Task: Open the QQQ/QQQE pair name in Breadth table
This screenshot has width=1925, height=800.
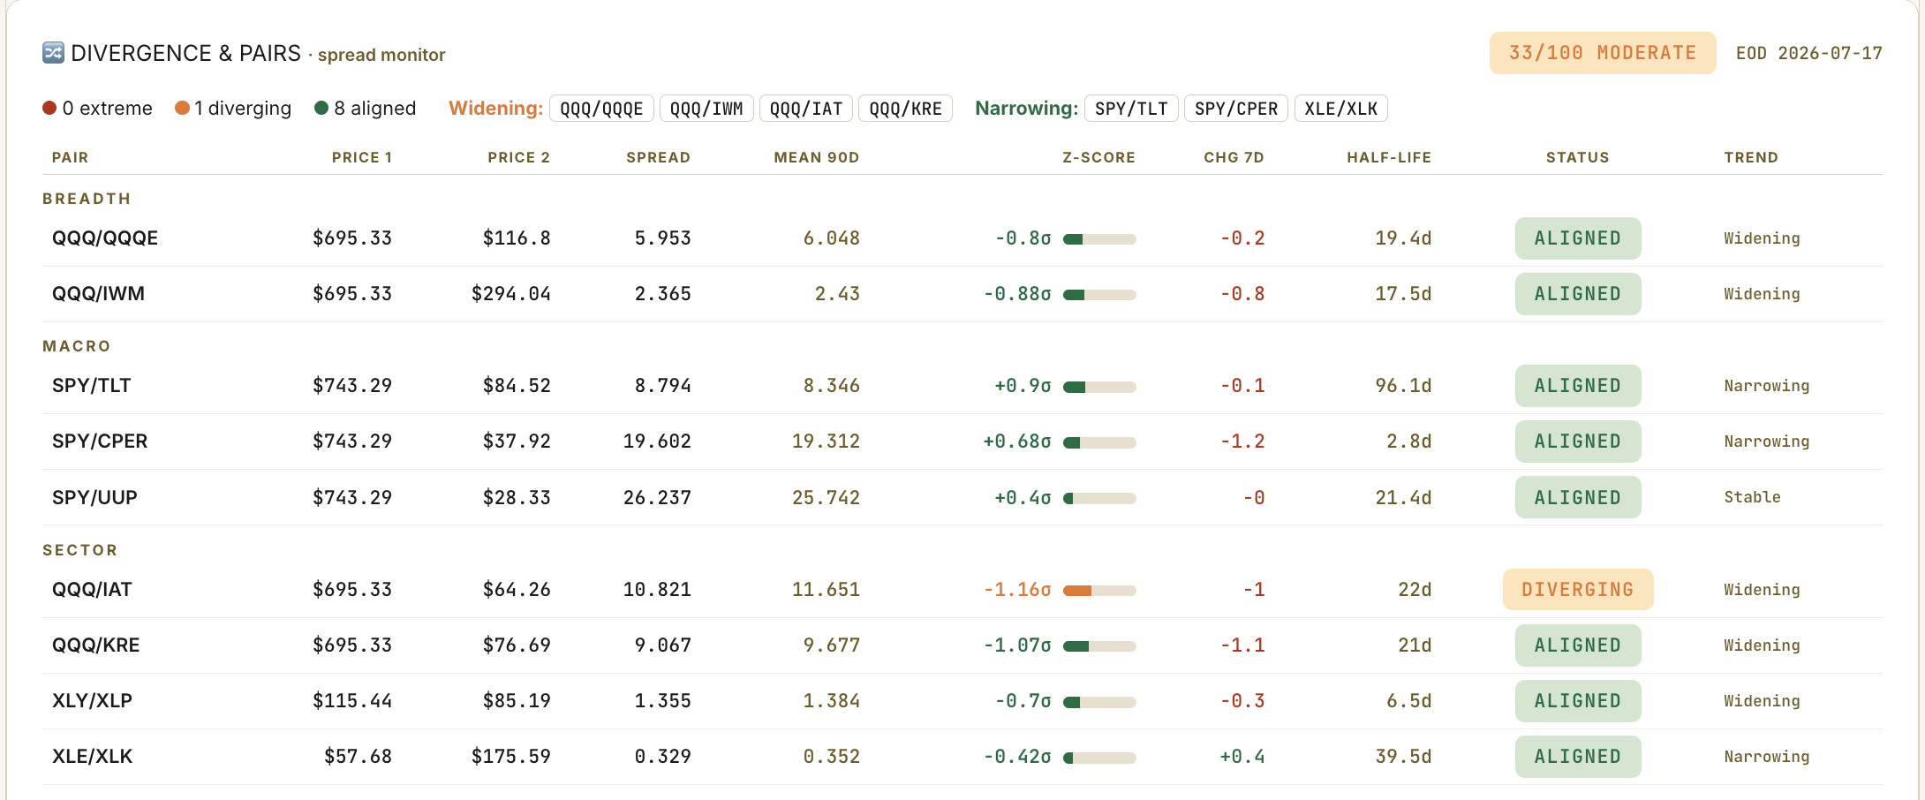Action: pos(105,238)
